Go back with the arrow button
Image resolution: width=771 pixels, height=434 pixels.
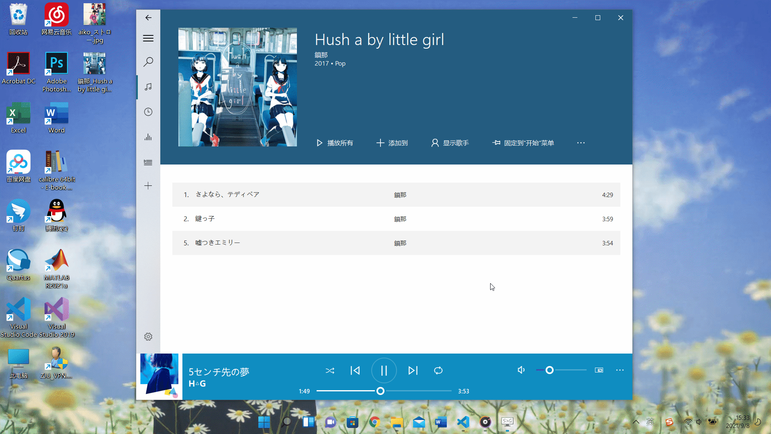tap(148, 18)
